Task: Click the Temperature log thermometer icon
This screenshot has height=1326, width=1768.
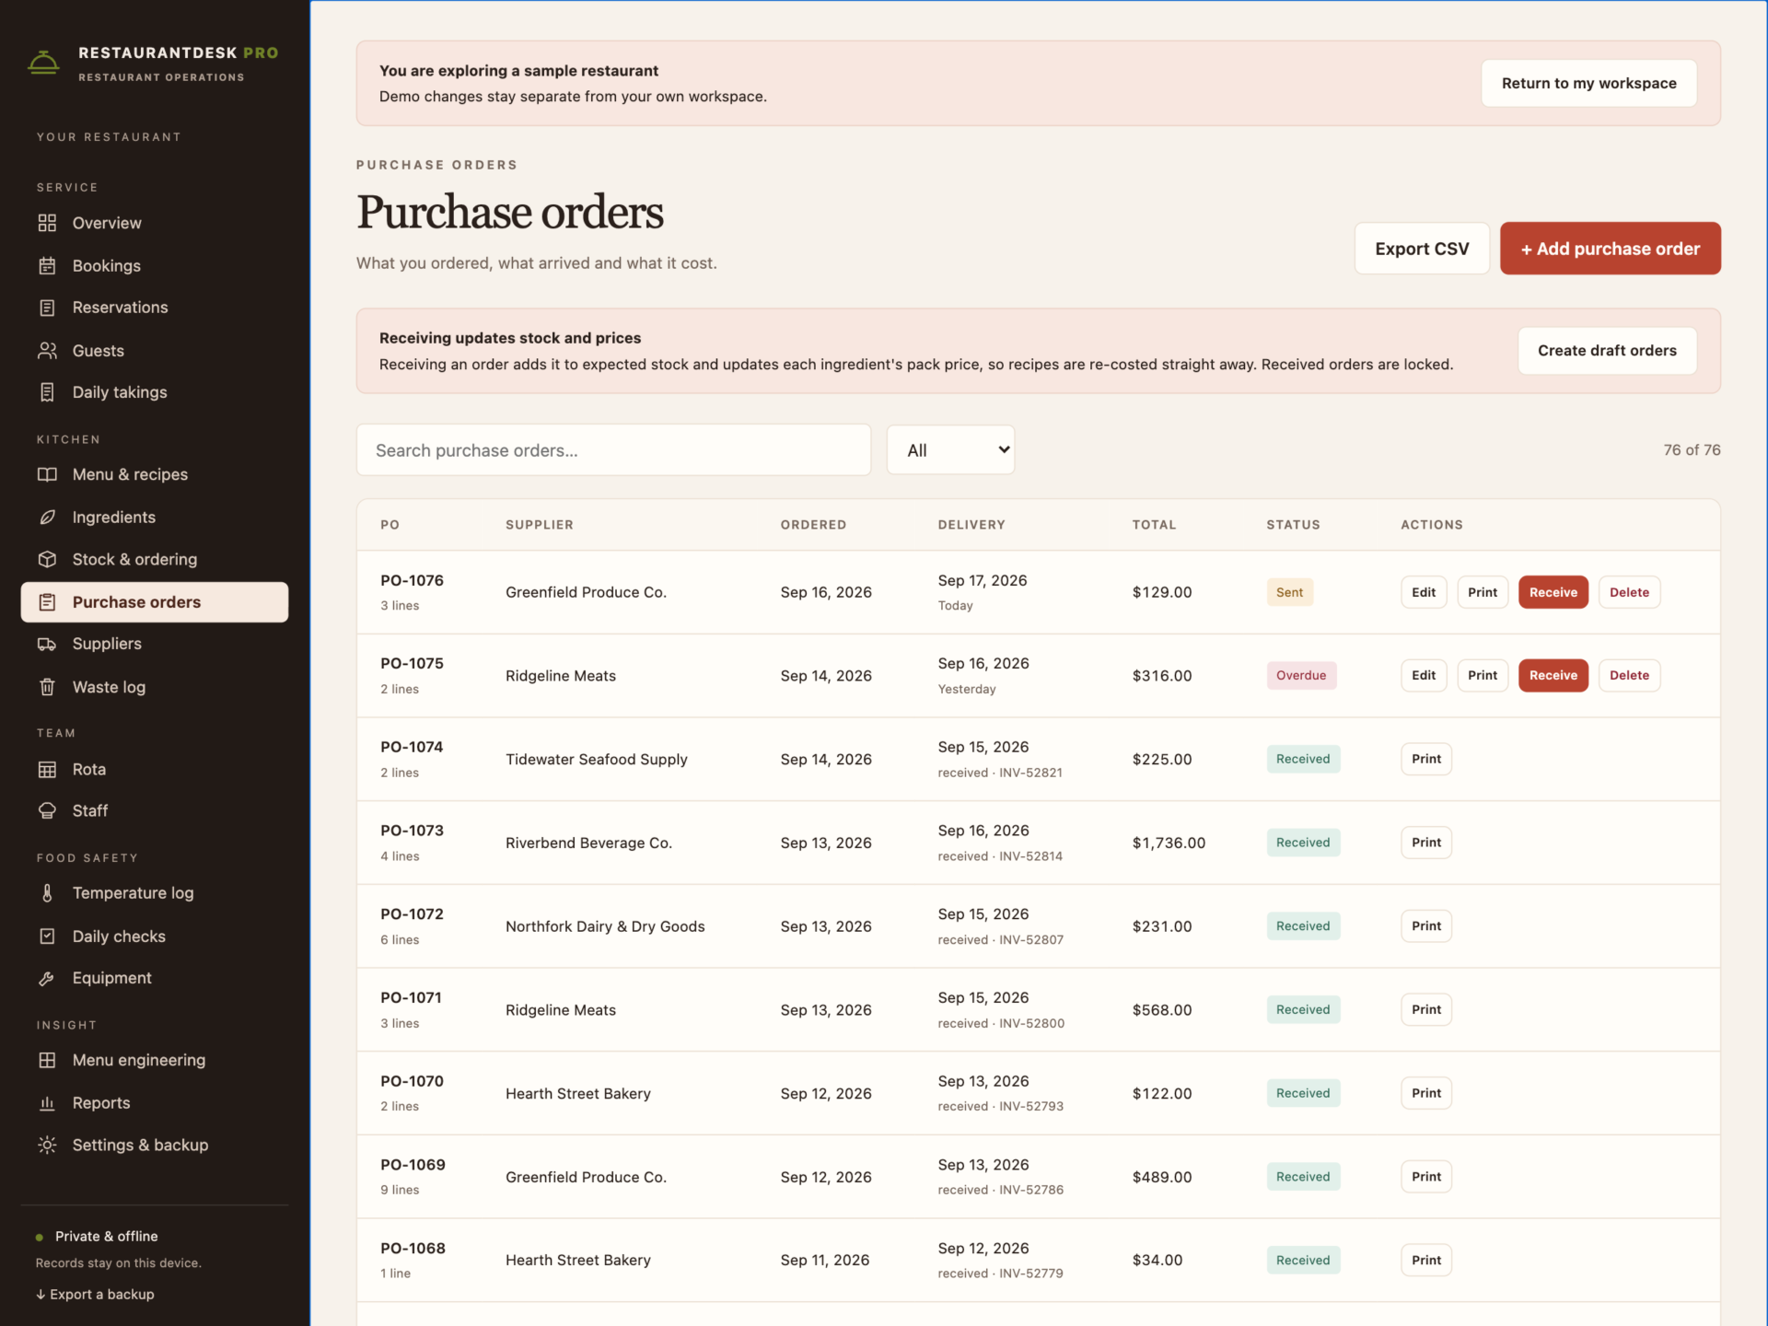Action: pos(47,893)
